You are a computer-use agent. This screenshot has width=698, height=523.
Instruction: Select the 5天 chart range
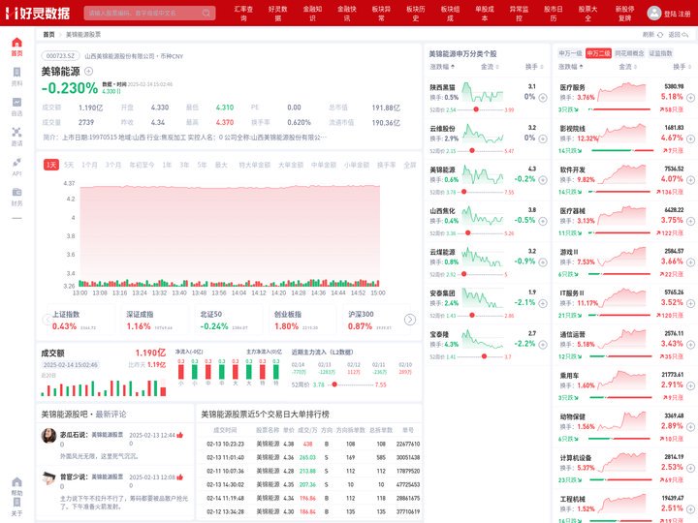pos(69,165)
